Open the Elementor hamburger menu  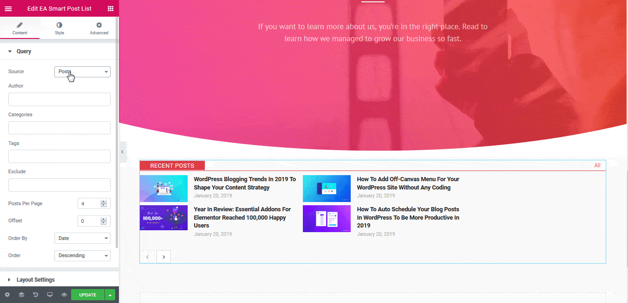(x=8, y=8)
